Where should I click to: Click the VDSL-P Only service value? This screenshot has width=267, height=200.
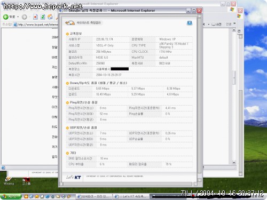coord(105,45)
